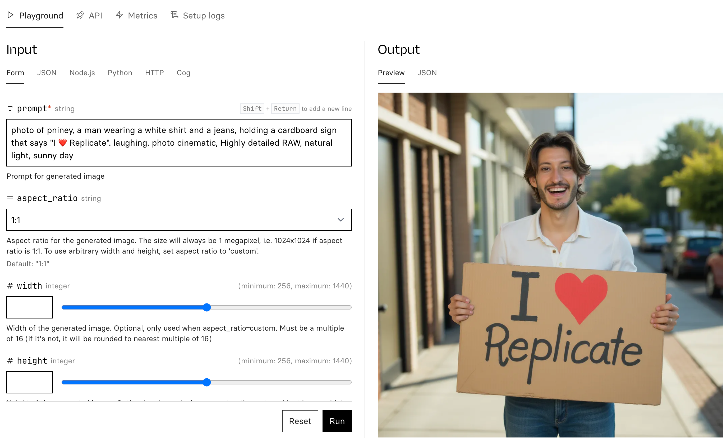Select the Python input tab

(120, 73)
